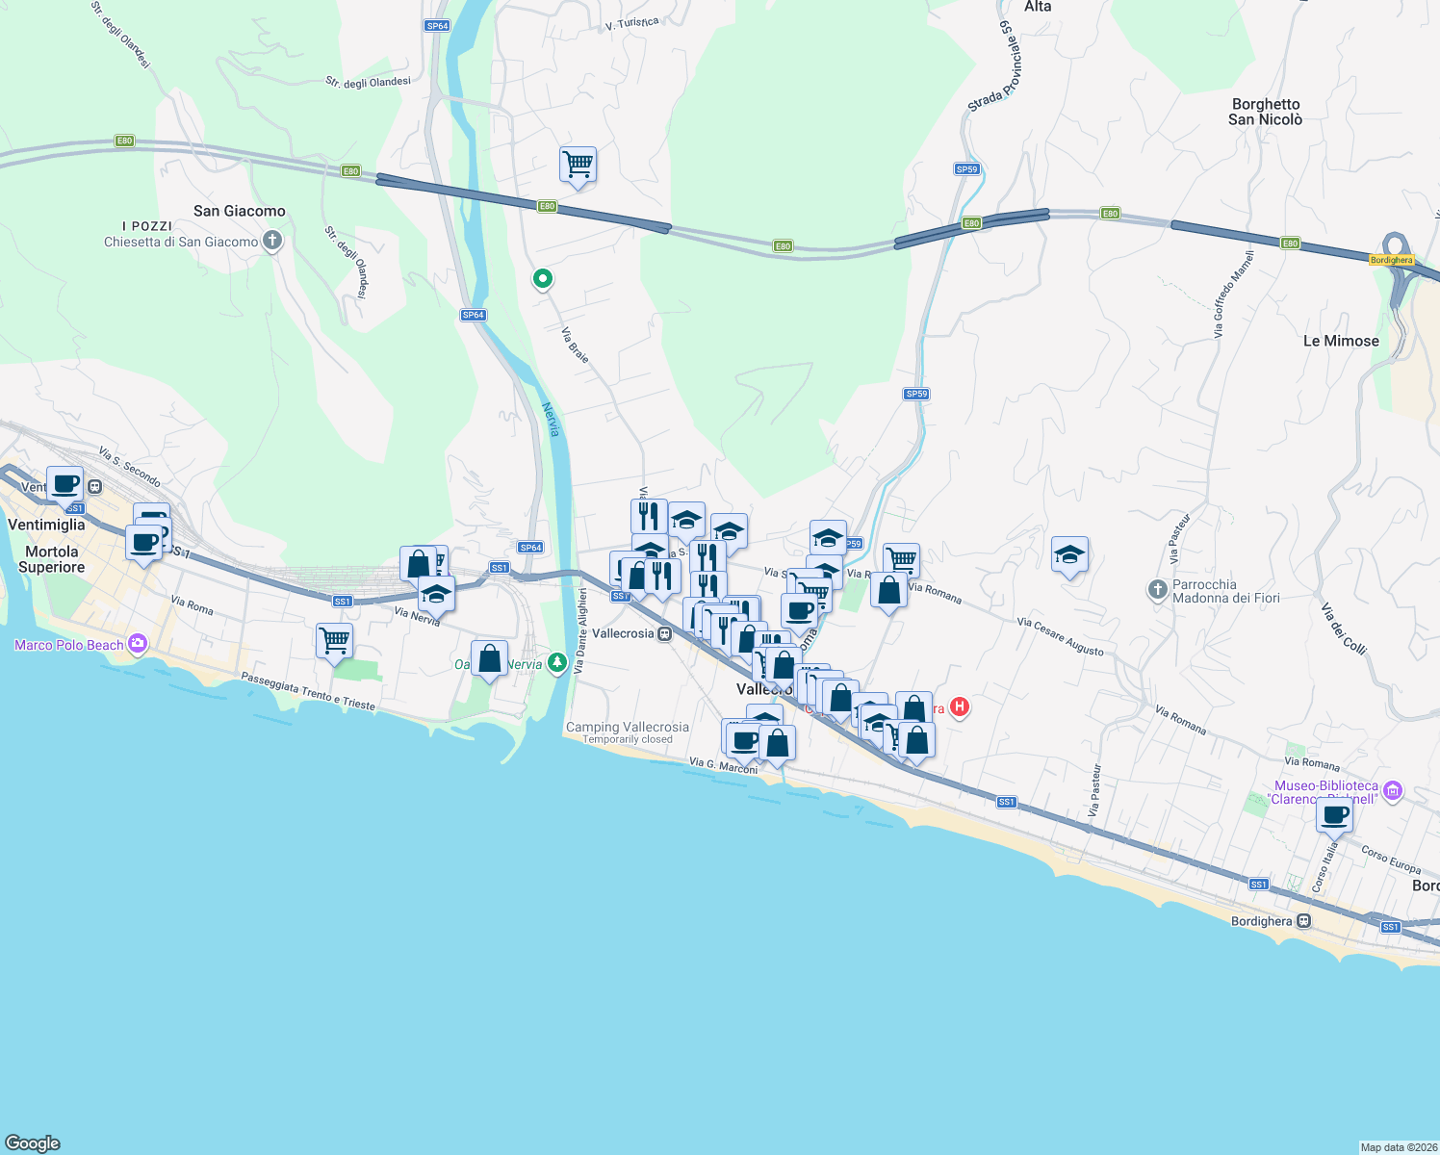Select the pink Marco Polo Beach icon
1440x1155 pixels.
click(137, 644)
